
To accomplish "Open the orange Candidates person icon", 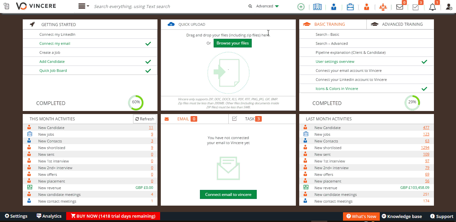I will tap(366, 7).
